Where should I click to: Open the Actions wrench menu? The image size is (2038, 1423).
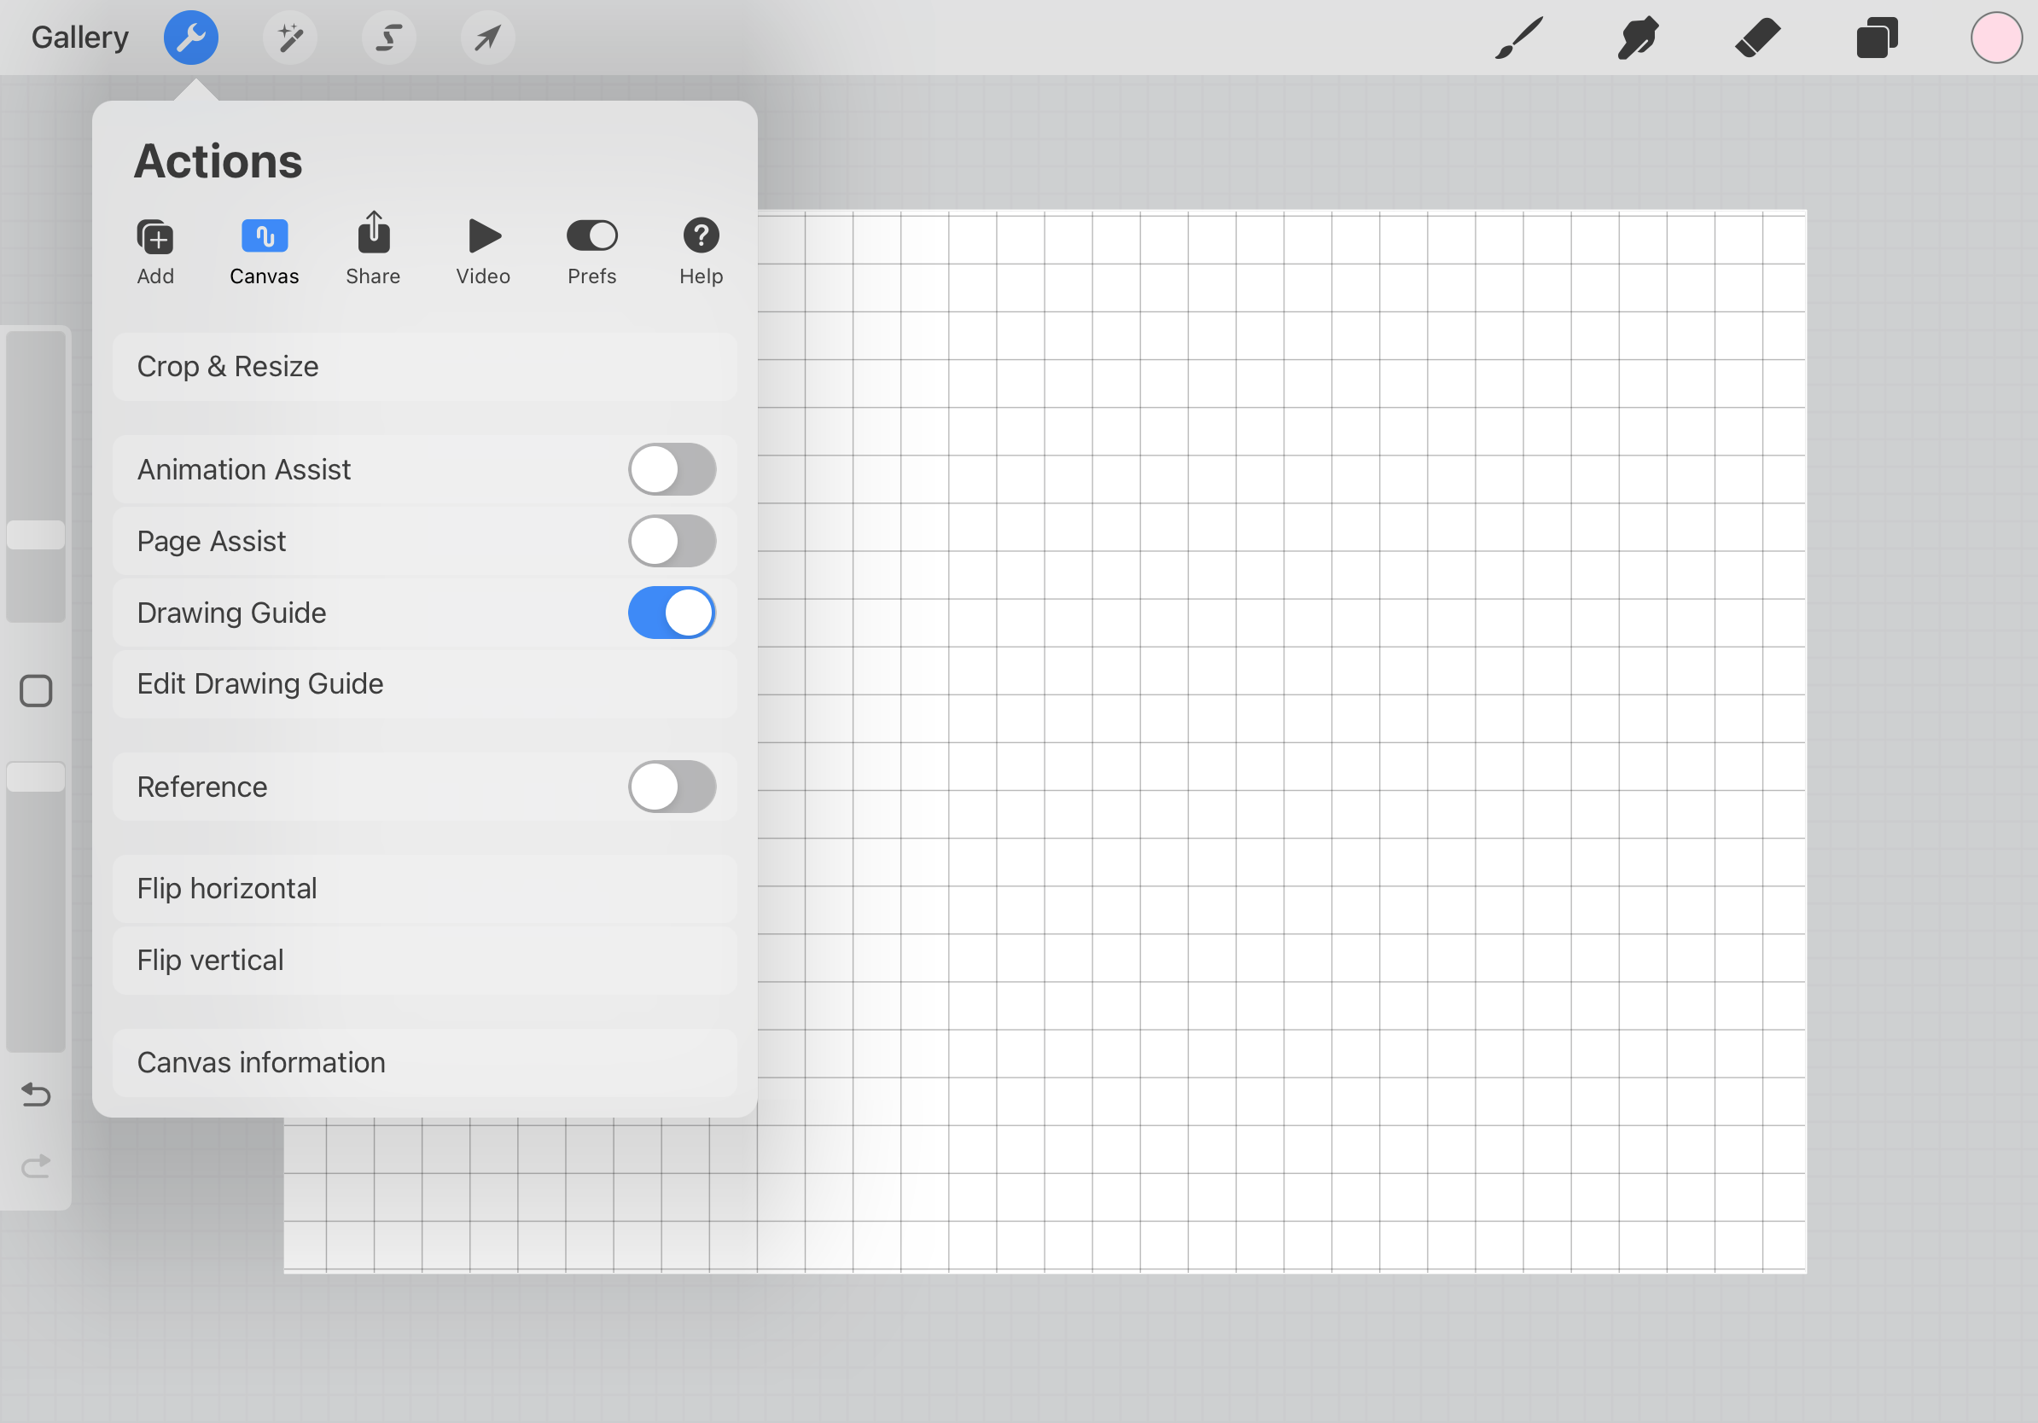(x=191, y=38)
